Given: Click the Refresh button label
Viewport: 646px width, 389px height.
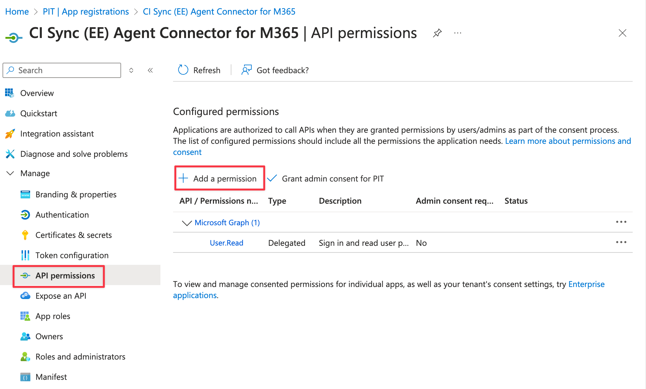Looking at the screenshot, I should point(207,70).
